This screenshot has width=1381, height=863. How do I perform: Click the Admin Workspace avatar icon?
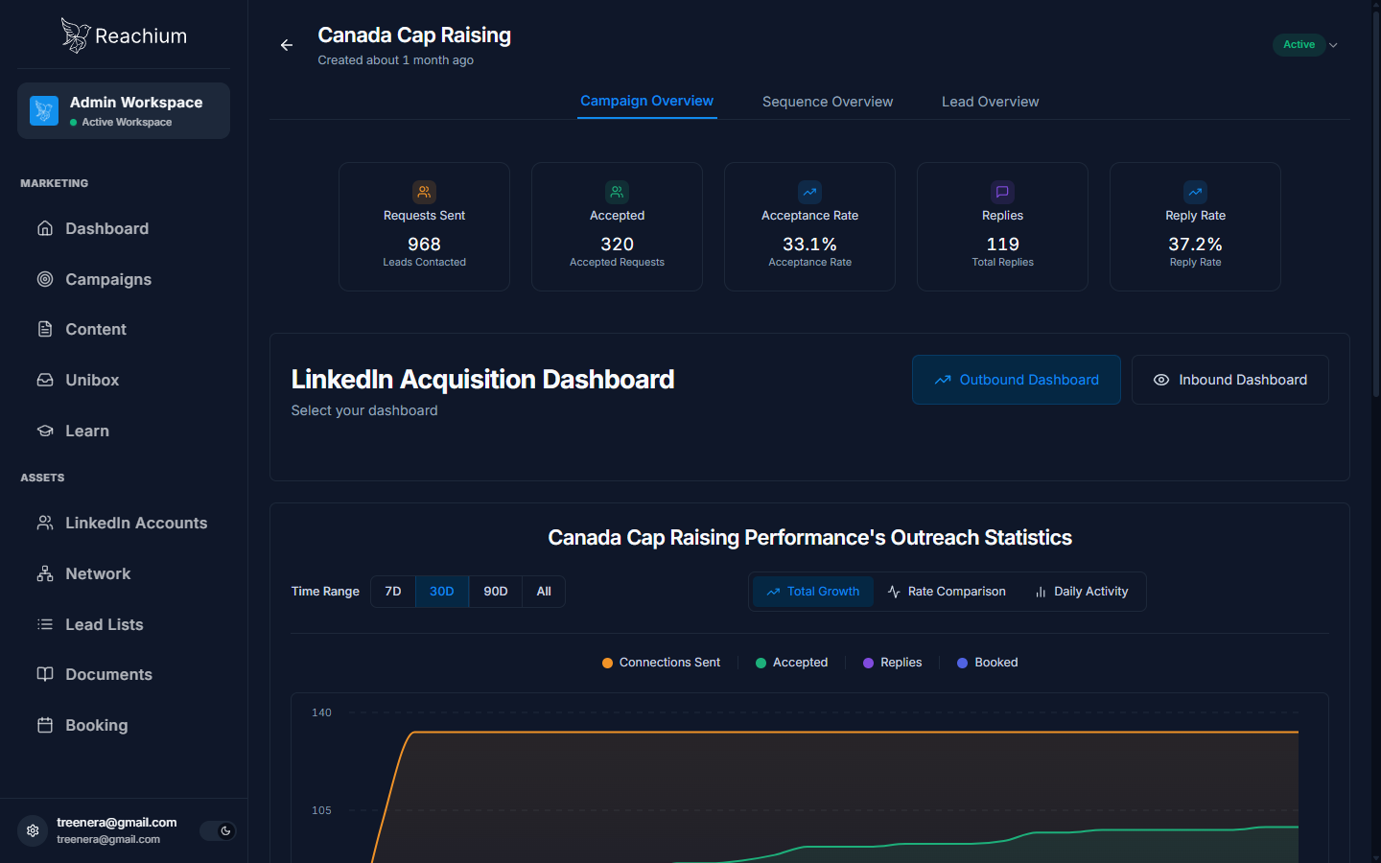44,110
